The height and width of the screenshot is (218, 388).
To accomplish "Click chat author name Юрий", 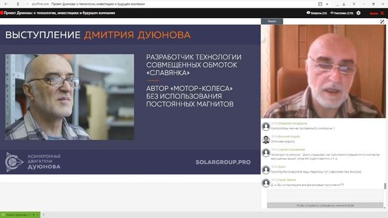I will coord(287,180).
